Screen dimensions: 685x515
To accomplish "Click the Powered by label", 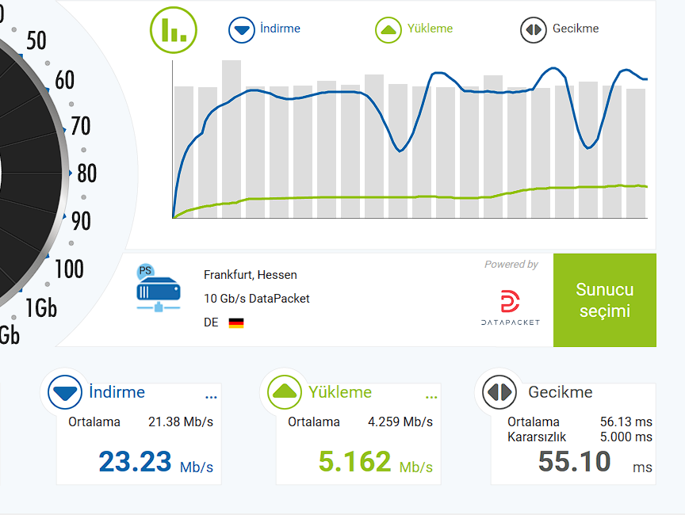I will click(511, 264).
